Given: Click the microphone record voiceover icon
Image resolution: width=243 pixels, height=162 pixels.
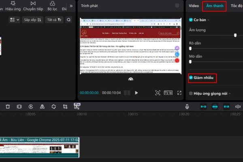Looking at the screenshot, I should click(187, 107).
